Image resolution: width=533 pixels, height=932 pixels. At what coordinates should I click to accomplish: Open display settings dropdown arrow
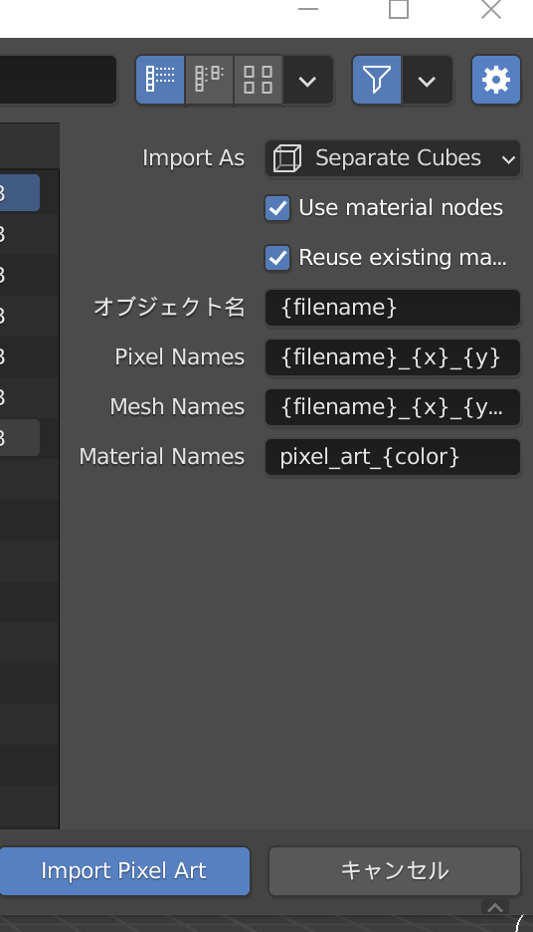coord(307,80)
